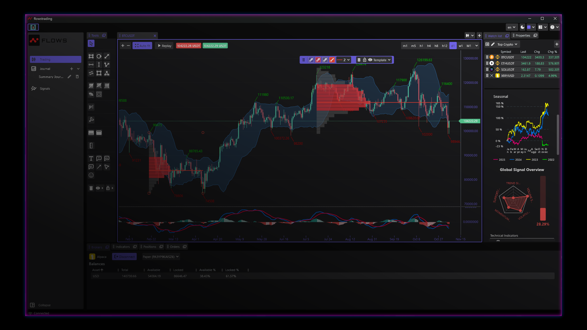The height and width of the screenshot is (330, 587).
Task: Expand the Top Crypto watchlist dropdown
Action: coord(507,44)
